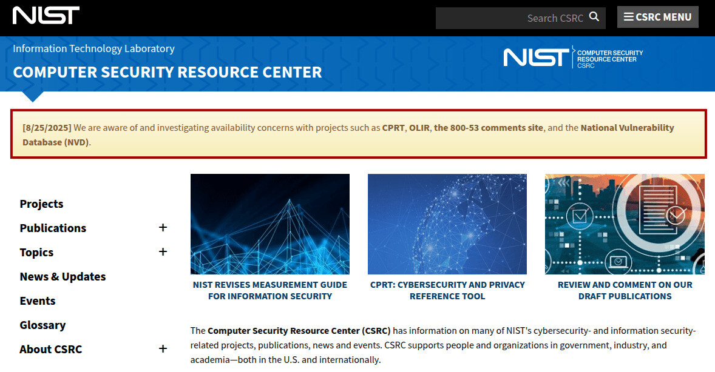
Task: Open News & Updates in sidebar
Action: 63,277
